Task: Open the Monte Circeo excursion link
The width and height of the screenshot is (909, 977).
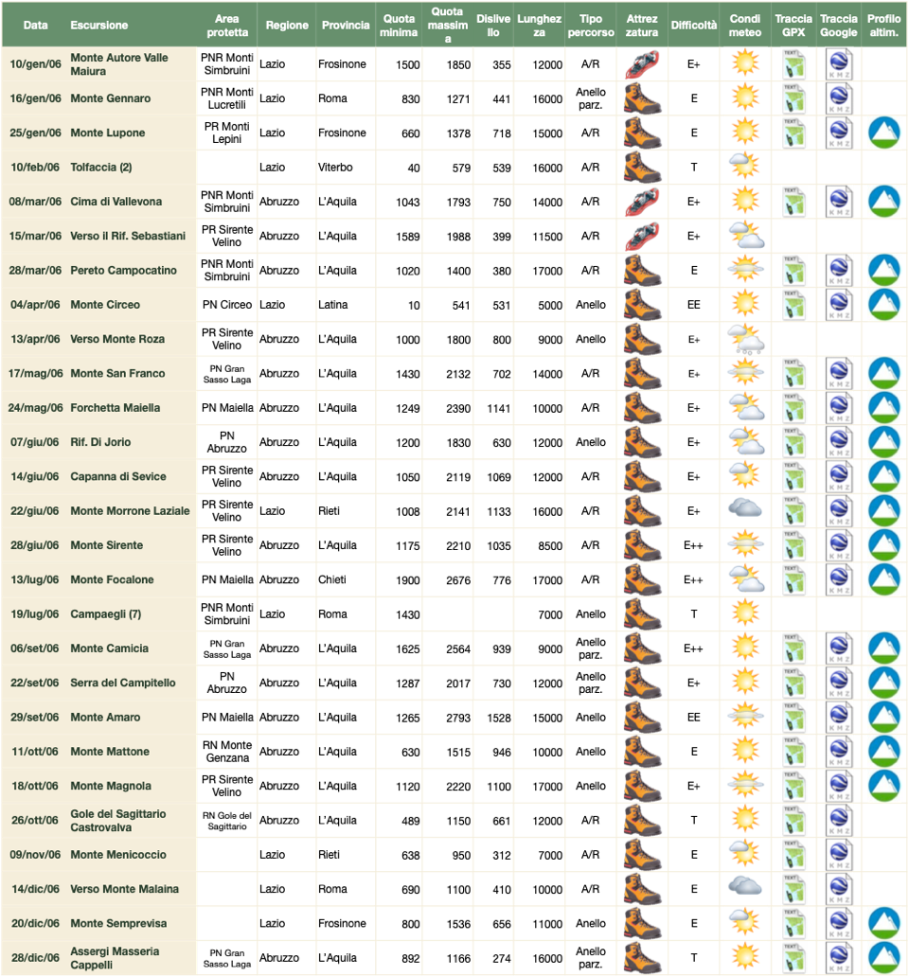Action: tap(105, 305)
